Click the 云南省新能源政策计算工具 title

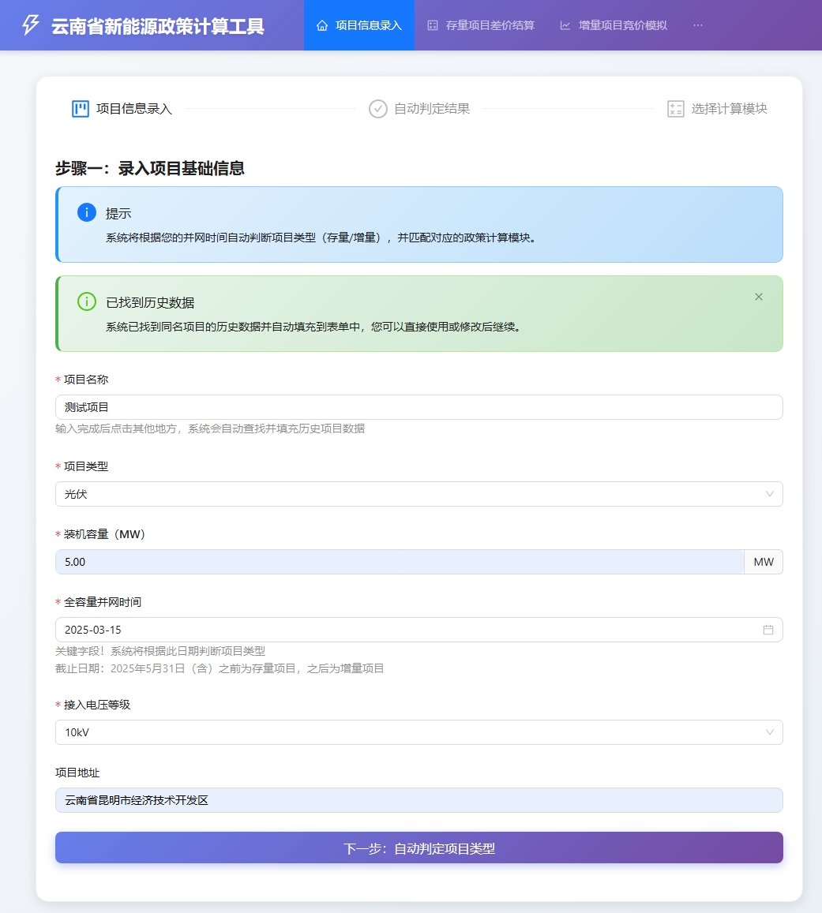tap(157, 26)
